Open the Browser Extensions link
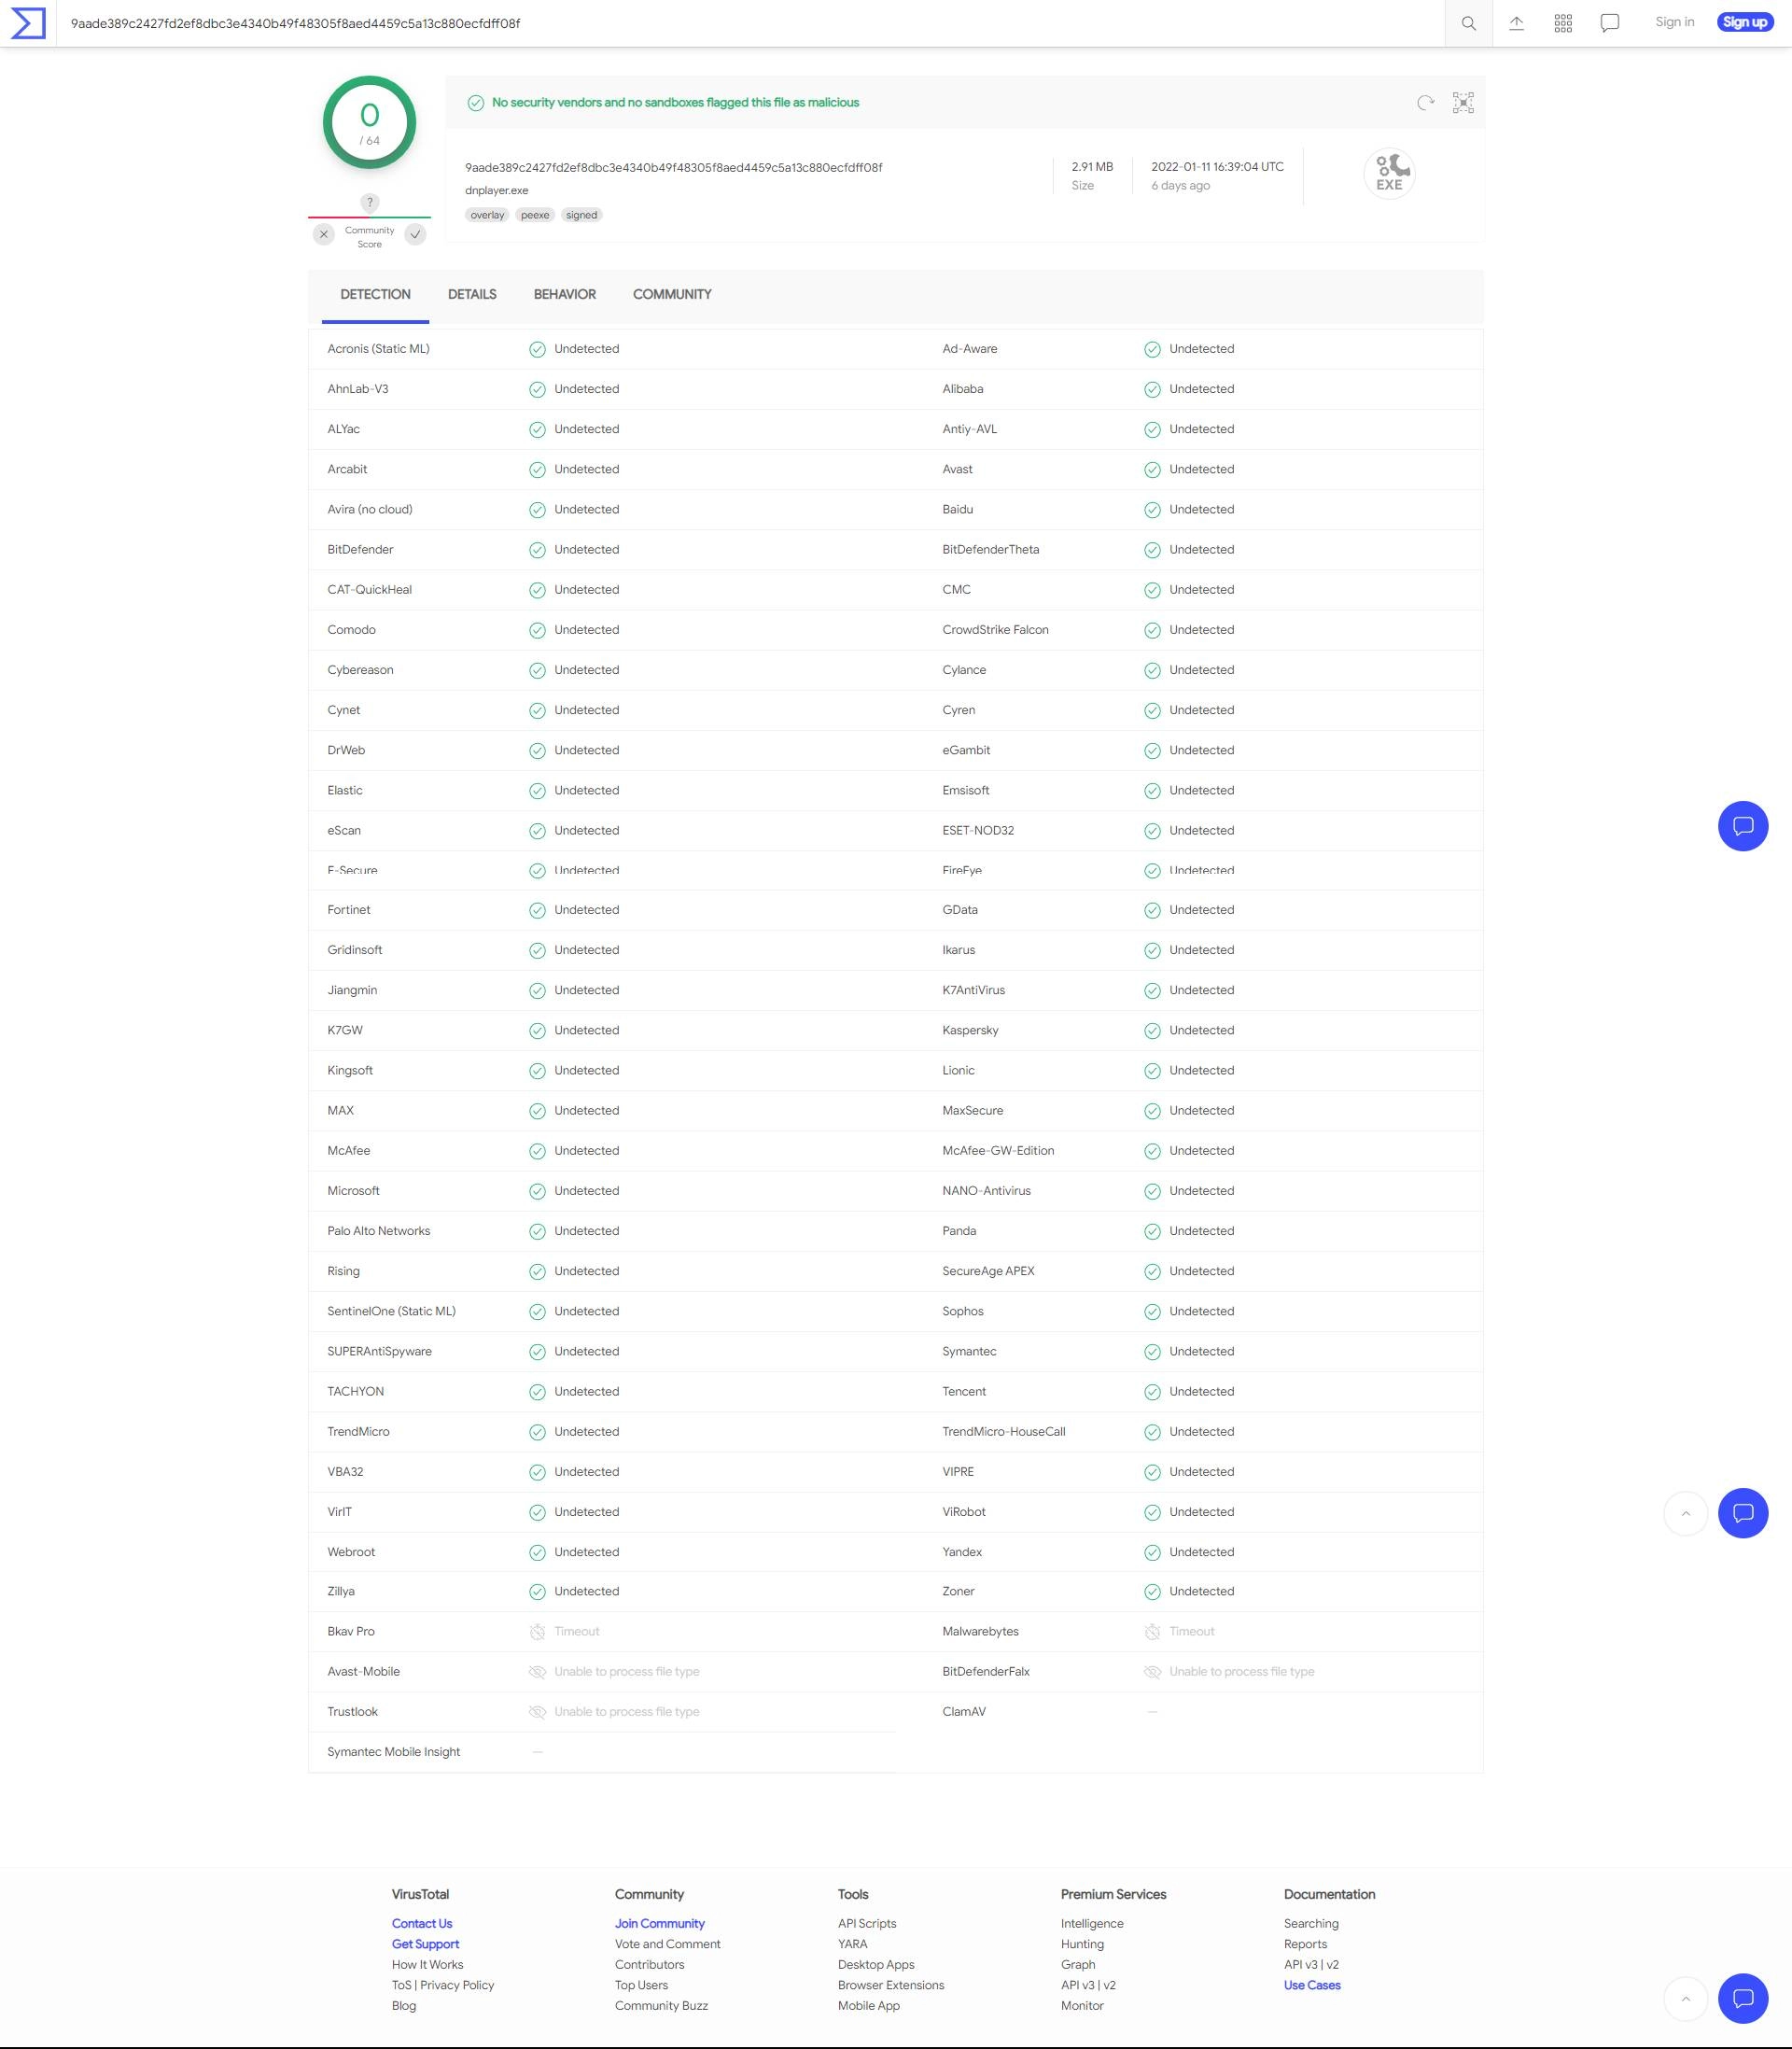This screenshot has width=1792, height=2049. click(x=891, y=1985)
